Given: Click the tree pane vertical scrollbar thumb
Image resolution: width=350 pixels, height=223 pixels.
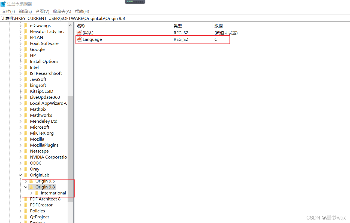Looking at the screenshot, I should point(70,149).
